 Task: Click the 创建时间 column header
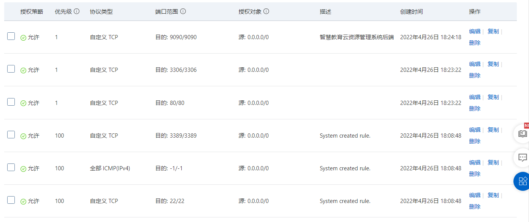pyautogui.click(x=411, y=12)
